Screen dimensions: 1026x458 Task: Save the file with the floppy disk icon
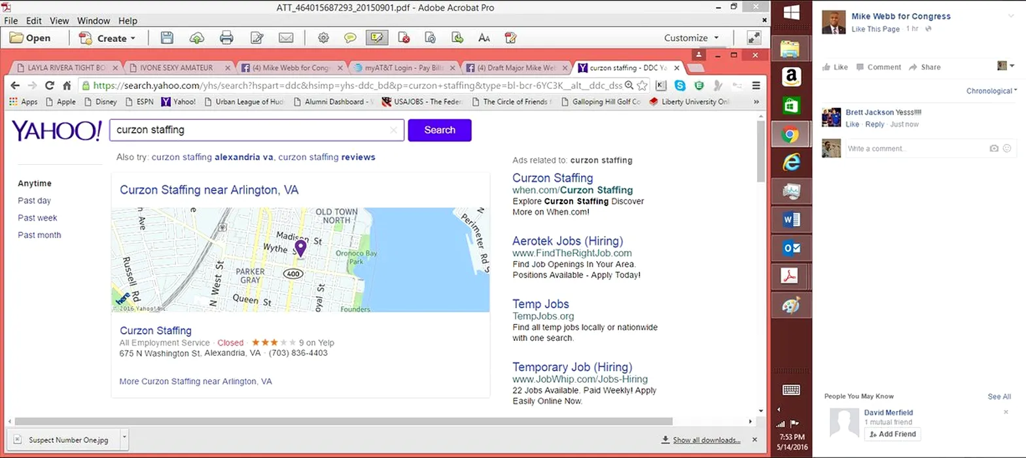pyautogui.click(x=167, y=38)
